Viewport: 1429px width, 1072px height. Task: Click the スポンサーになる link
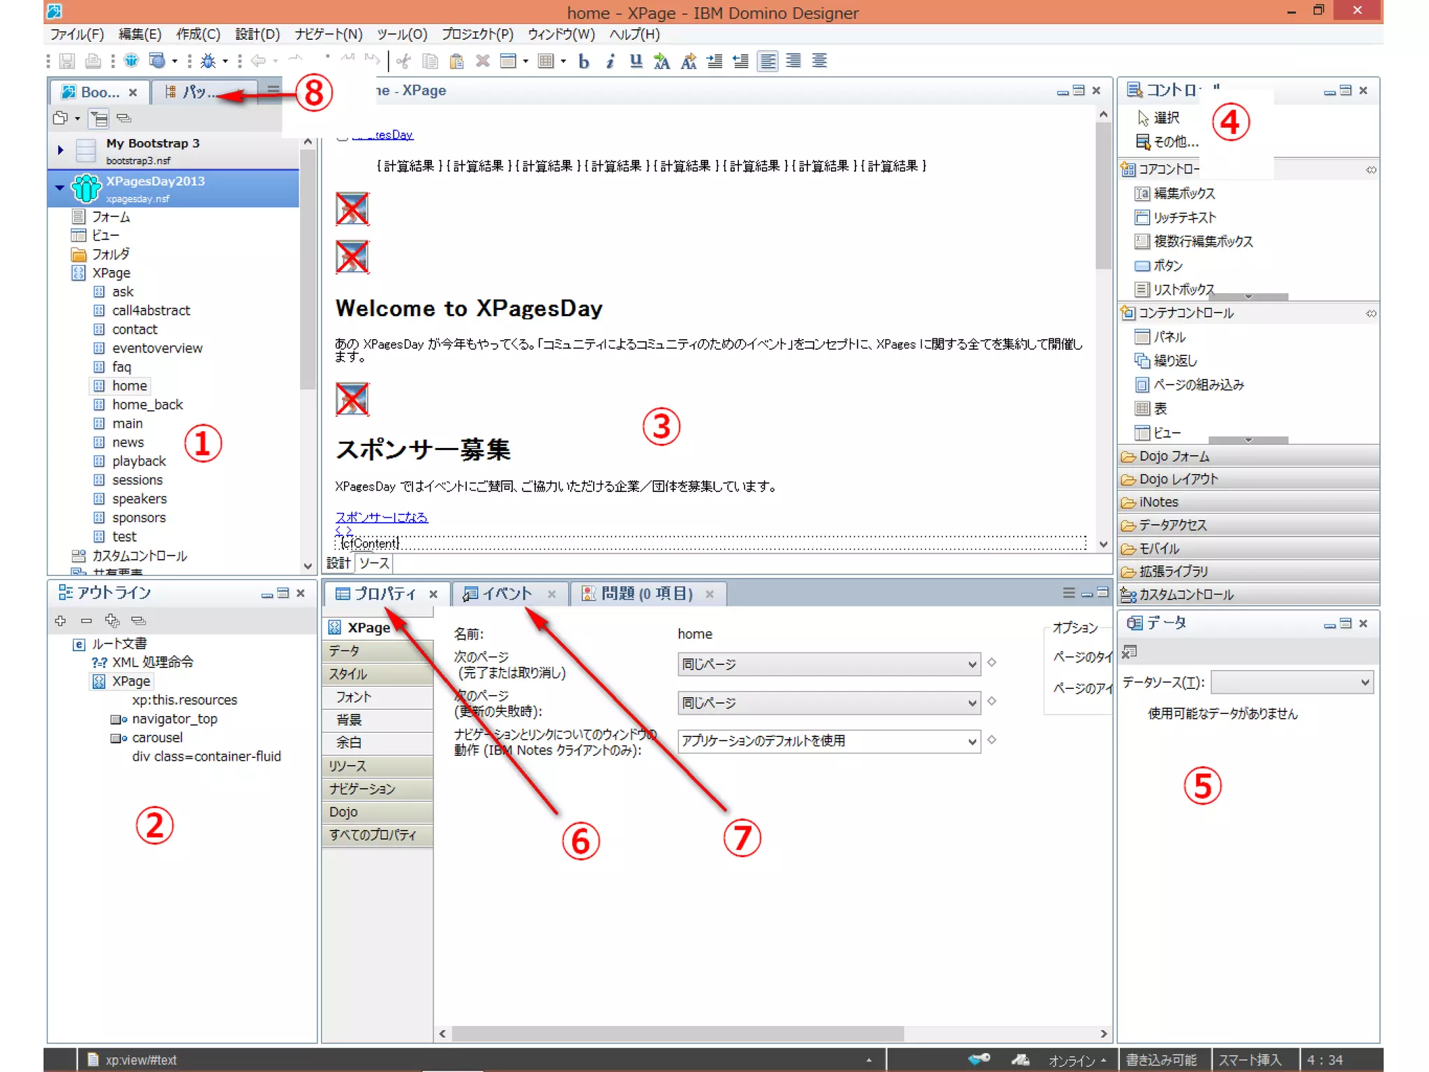(382, 517)
